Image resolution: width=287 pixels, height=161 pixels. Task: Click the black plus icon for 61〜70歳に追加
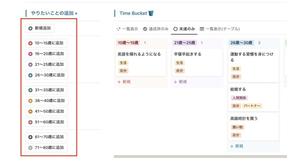click(31, 137)
